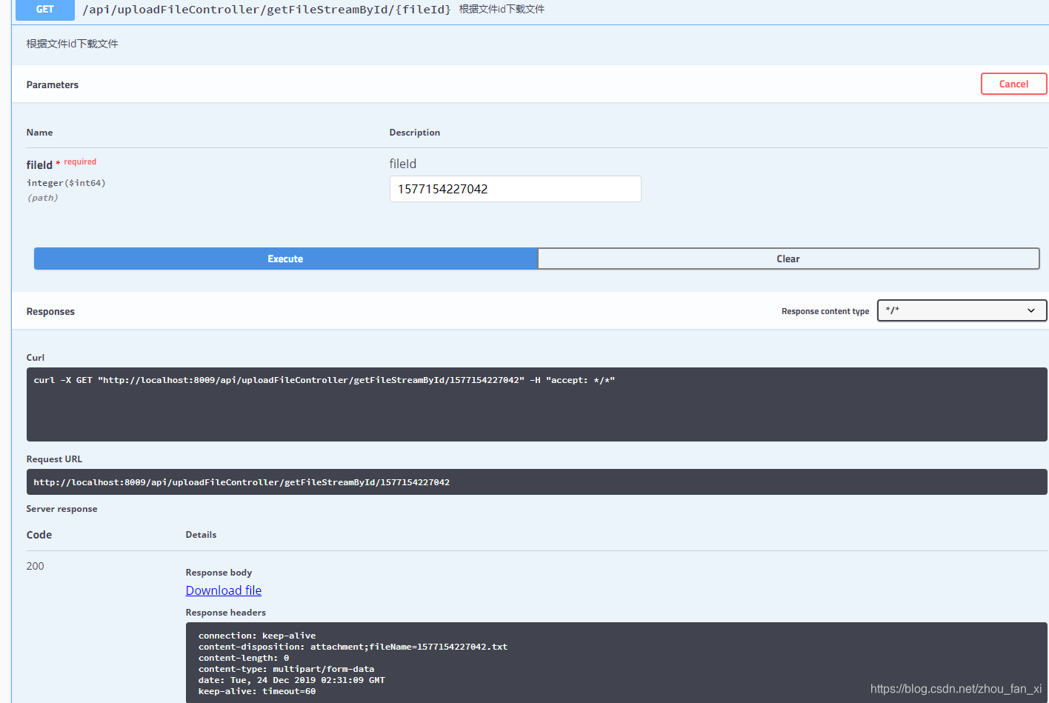Open the Response content type dropdown

[961, 310]
